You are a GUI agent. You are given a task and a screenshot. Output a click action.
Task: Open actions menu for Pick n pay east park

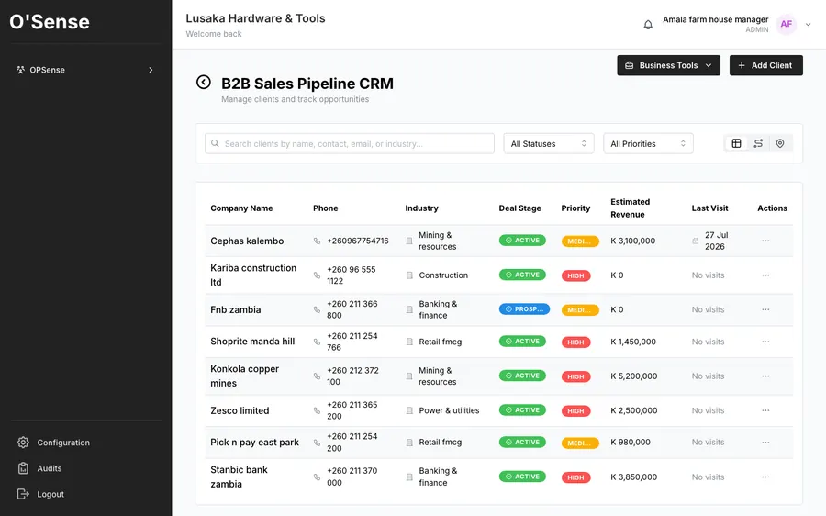[x=765, y=443]
